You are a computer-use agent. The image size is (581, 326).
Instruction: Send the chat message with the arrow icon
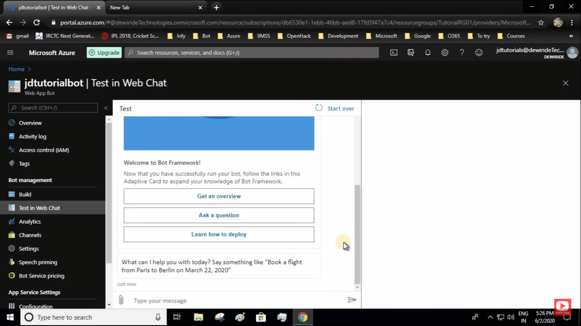coord(352,300)
